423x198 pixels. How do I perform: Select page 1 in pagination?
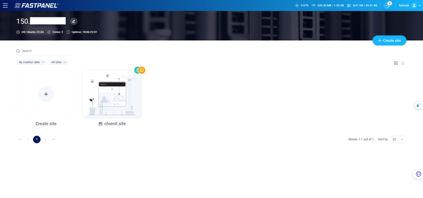click(x=37, y=139)
